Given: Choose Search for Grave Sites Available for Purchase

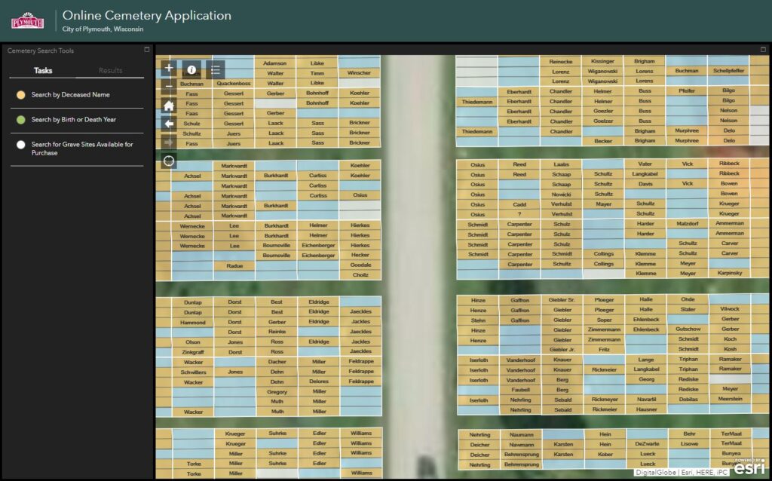Looking at the screenshot, I should coord(81,149).
